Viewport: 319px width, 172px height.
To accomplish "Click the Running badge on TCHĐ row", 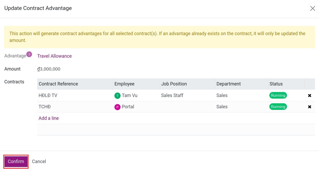I will (x=278, y=107).
